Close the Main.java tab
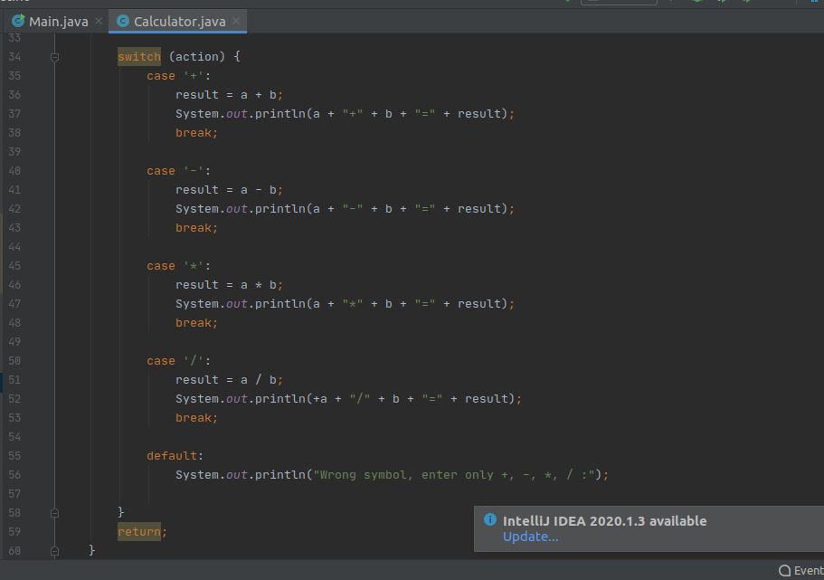 point(99,21)
